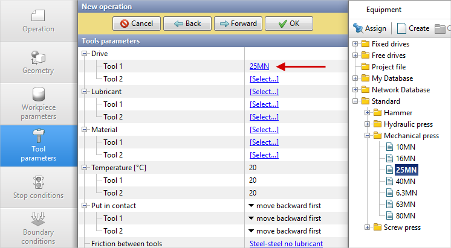Open Boundary conditions step
451x248 pixels.
tap(38, 228)
